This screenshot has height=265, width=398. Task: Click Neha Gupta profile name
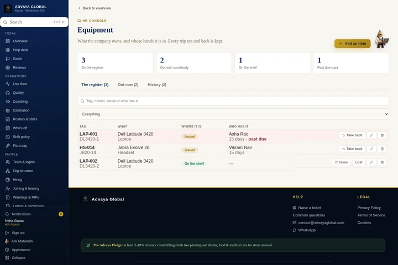tap(14, 221)
